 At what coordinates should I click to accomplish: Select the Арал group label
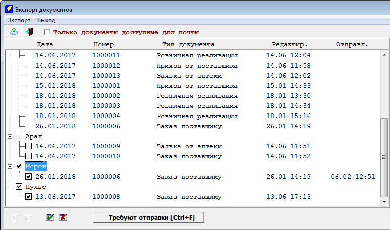(34, 136)
